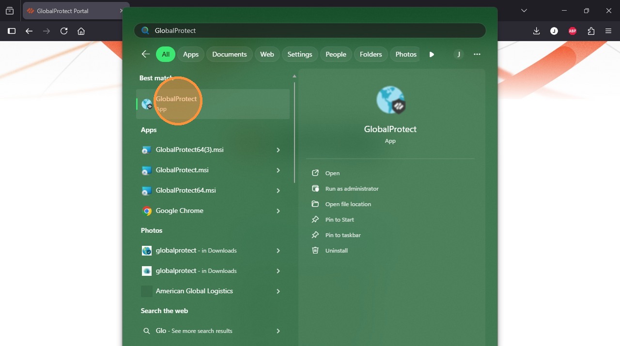Switch to the Settings filter tab
620x346 pixels.
[x=300, y=54]
